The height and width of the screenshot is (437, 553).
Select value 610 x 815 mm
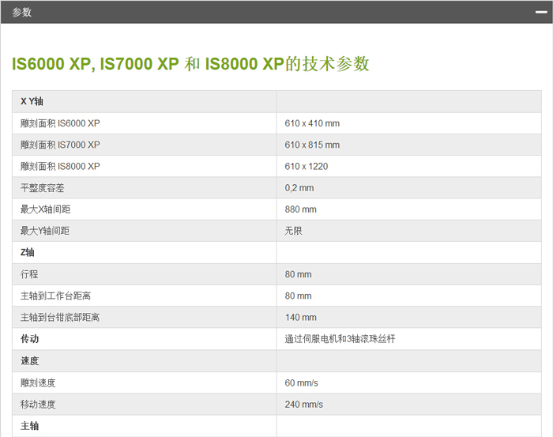coord(312,145)
